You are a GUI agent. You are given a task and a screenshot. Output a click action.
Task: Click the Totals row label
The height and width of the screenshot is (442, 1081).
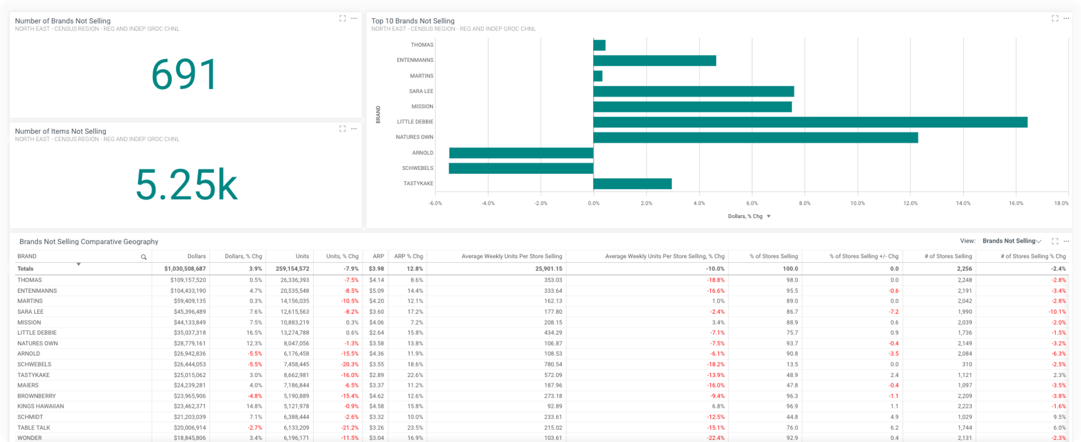[x=25, y=269]
